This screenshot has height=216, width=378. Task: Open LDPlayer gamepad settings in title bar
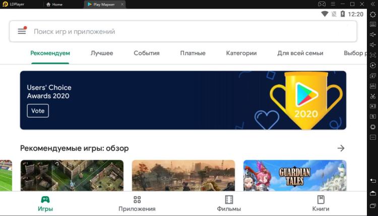click(x=322, y=4)
